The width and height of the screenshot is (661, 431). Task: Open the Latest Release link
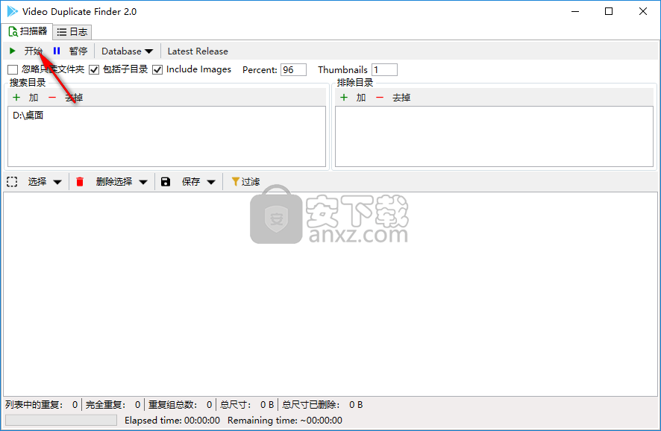coord(198,51)
